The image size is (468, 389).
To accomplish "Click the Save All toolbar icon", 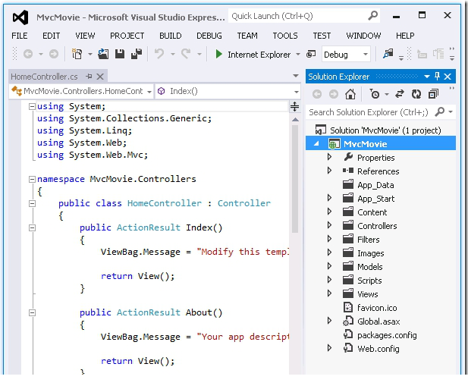I will point(137,54).
